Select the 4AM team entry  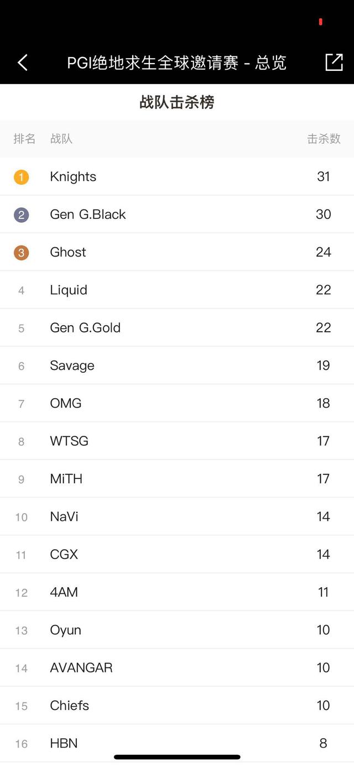pos(64,592)
